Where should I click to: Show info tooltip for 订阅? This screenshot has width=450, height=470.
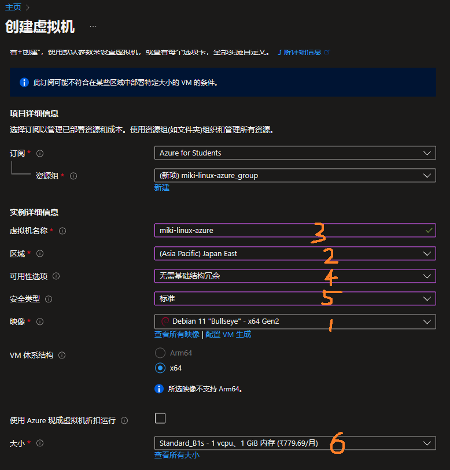[x=40, y=153]
